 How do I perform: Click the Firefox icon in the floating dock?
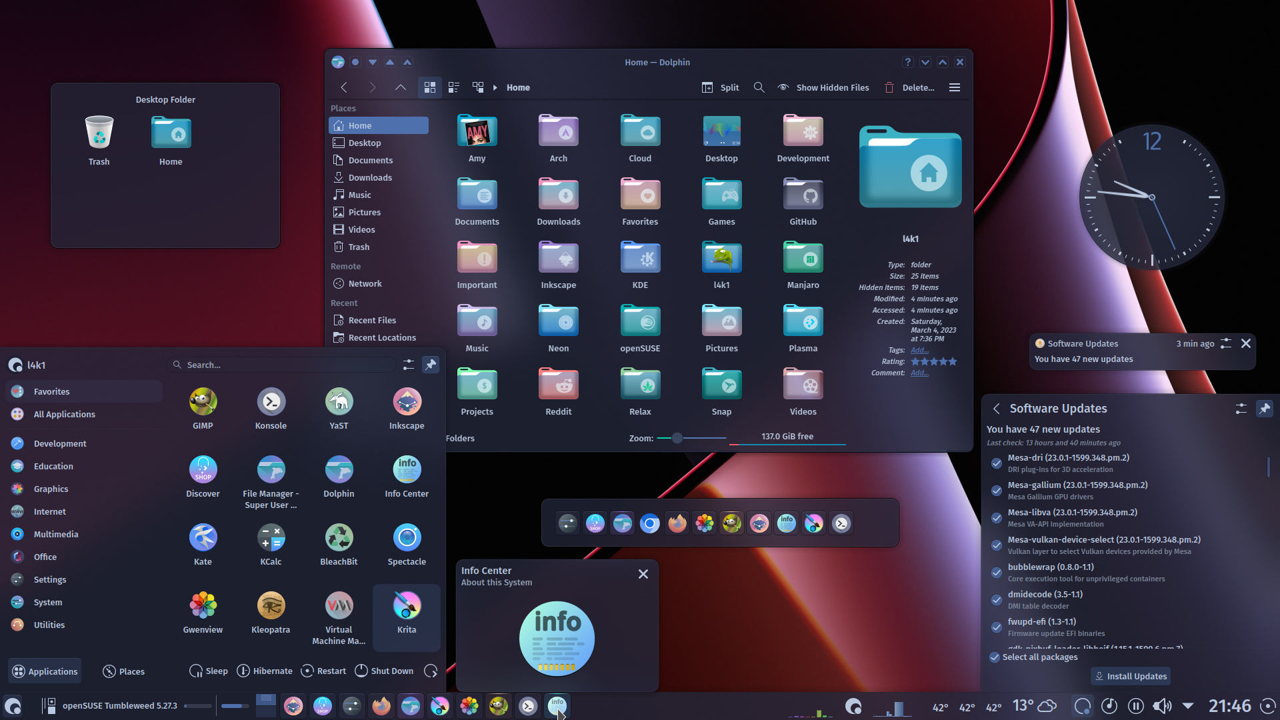tap(677, 523)
